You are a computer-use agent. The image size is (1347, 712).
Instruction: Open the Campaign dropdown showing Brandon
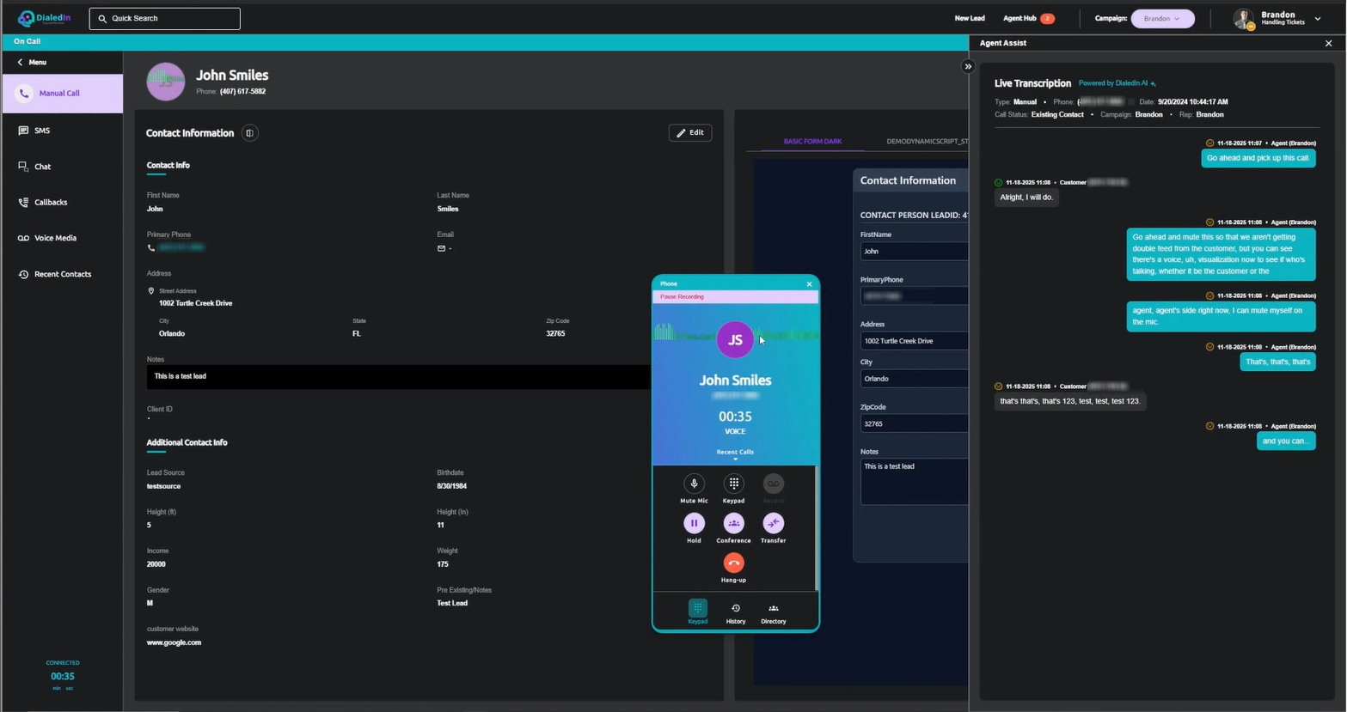tap(1162, 19)
